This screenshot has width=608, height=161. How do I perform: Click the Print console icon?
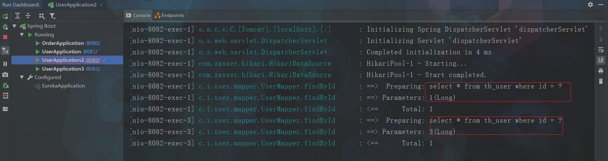pyautogui.click(x=601, y=71)
